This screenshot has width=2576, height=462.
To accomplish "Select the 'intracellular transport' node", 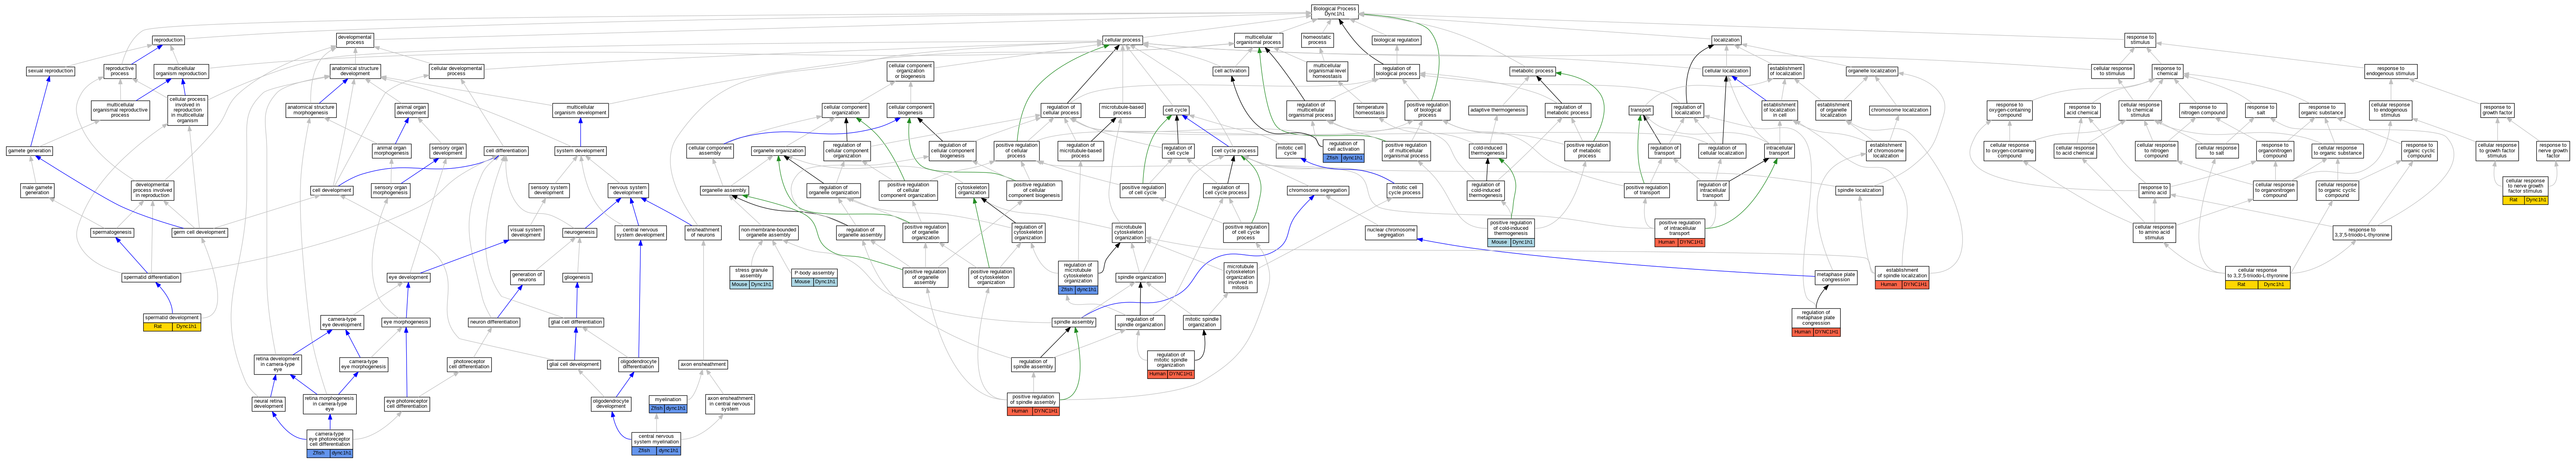I will [x=1779, y=151].
